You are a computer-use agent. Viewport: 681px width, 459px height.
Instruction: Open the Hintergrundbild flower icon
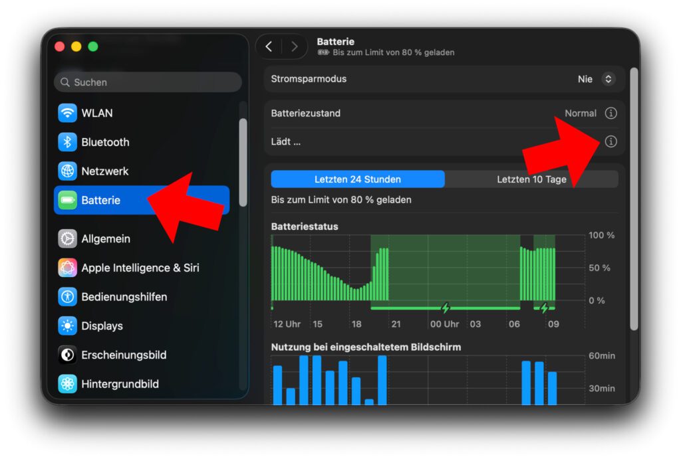tap(67, 384)
